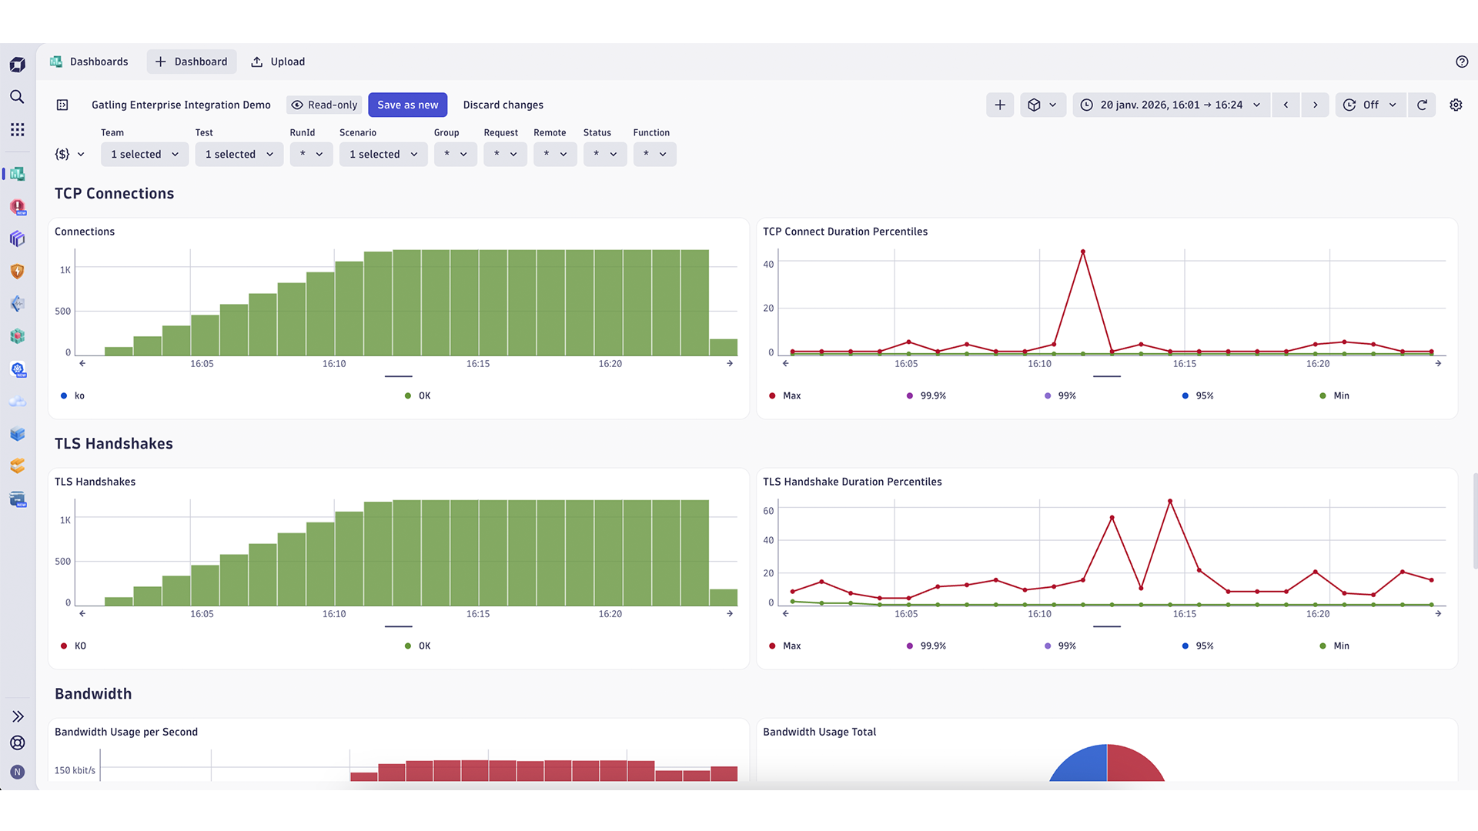1478x831 pixels.
Task: Open the Scenario selection dropdown
Action: click(x=383, y=154)
